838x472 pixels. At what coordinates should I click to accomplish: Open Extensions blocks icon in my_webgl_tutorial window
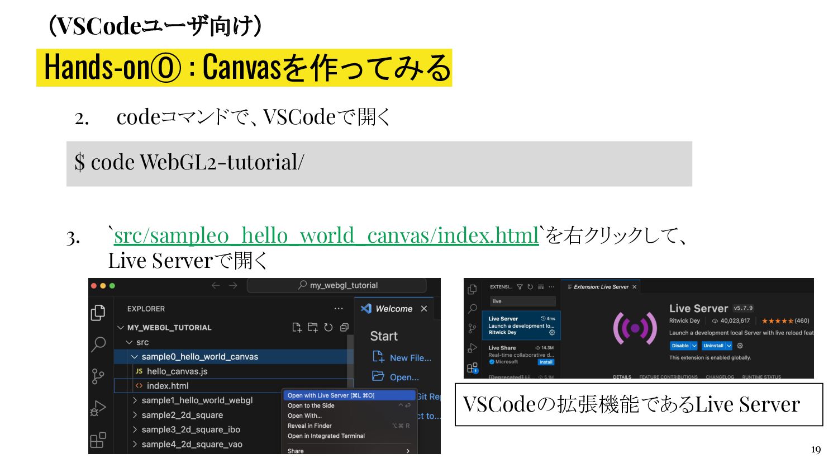[98, 440]
